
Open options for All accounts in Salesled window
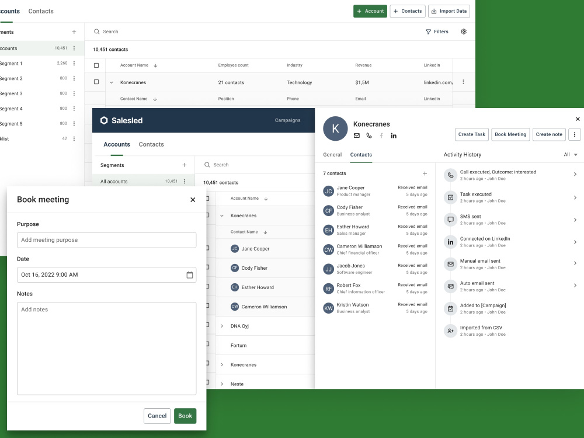185,182
